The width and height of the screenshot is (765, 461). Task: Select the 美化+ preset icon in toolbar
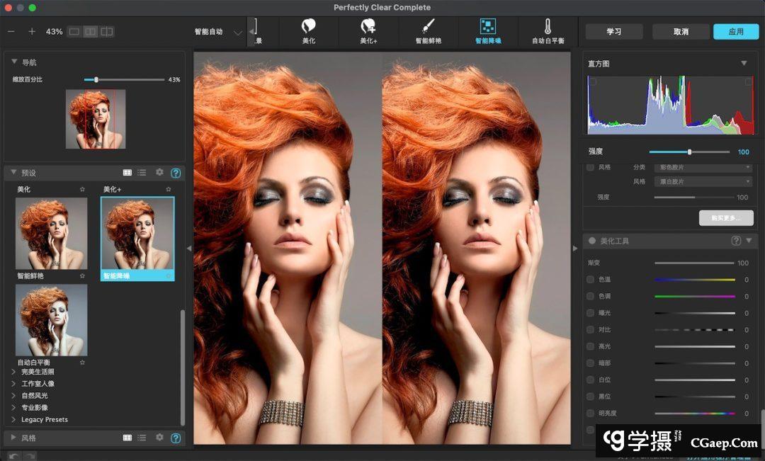[368, 27]
